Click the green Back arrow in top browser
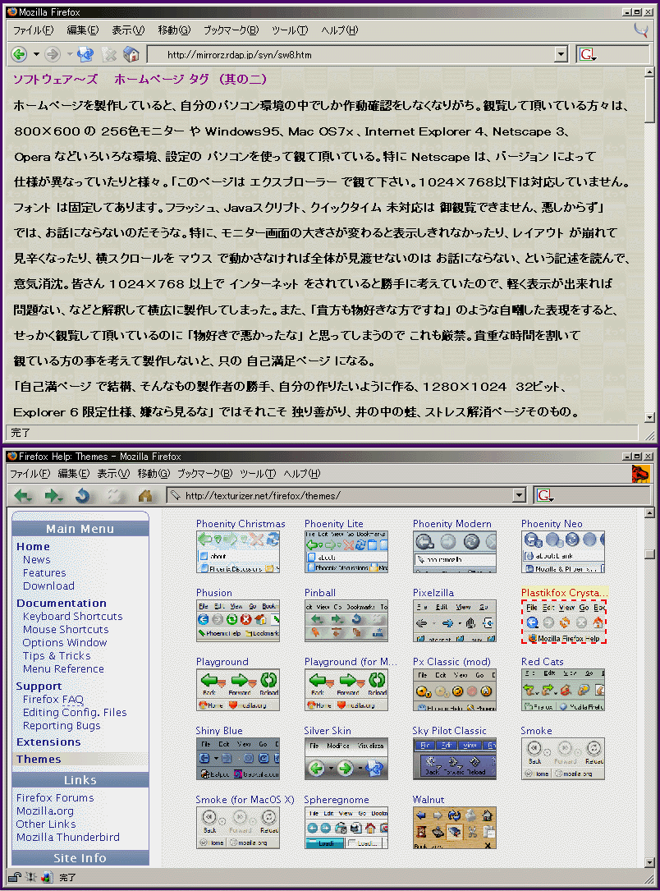 point(19,55)
